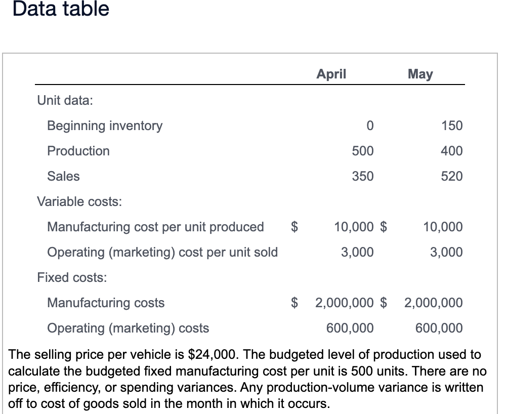Select the April column header
This screenshot has height=414, width=506.
[x=331, y=73]
